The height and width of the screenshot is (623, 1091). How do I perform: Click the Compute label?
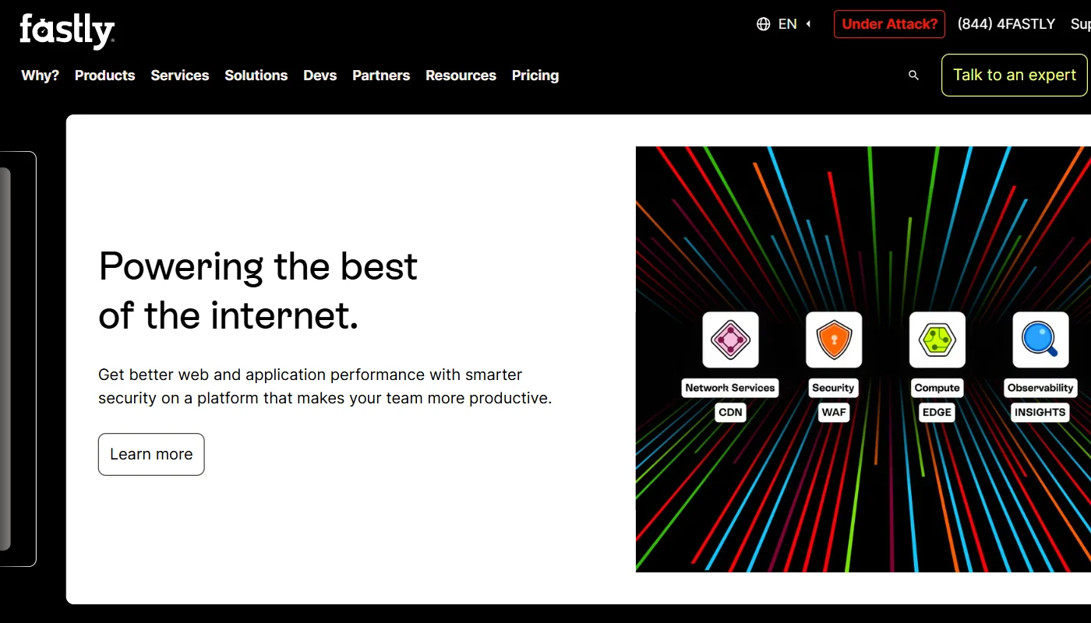(937, 388)
